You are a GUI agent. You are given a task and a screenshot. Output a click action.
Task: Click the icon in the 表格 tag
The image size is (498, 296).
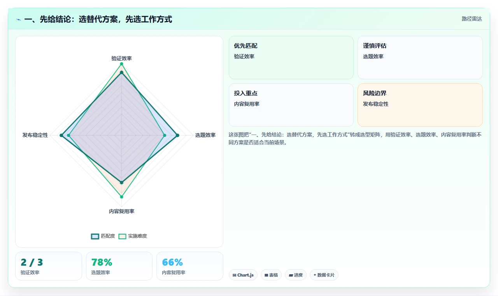pyautogui.click(x=266, y=275)
